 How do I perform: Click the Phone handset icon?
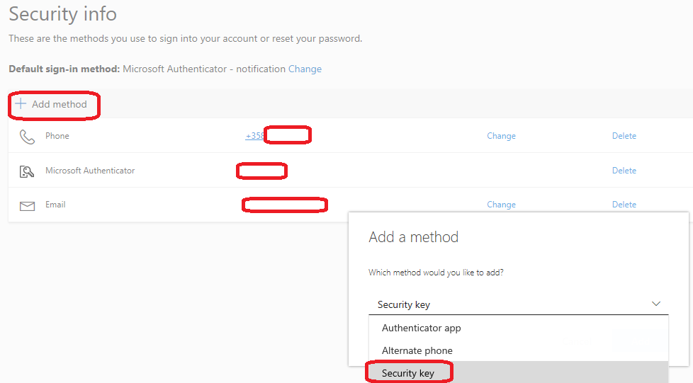point(27,137)
